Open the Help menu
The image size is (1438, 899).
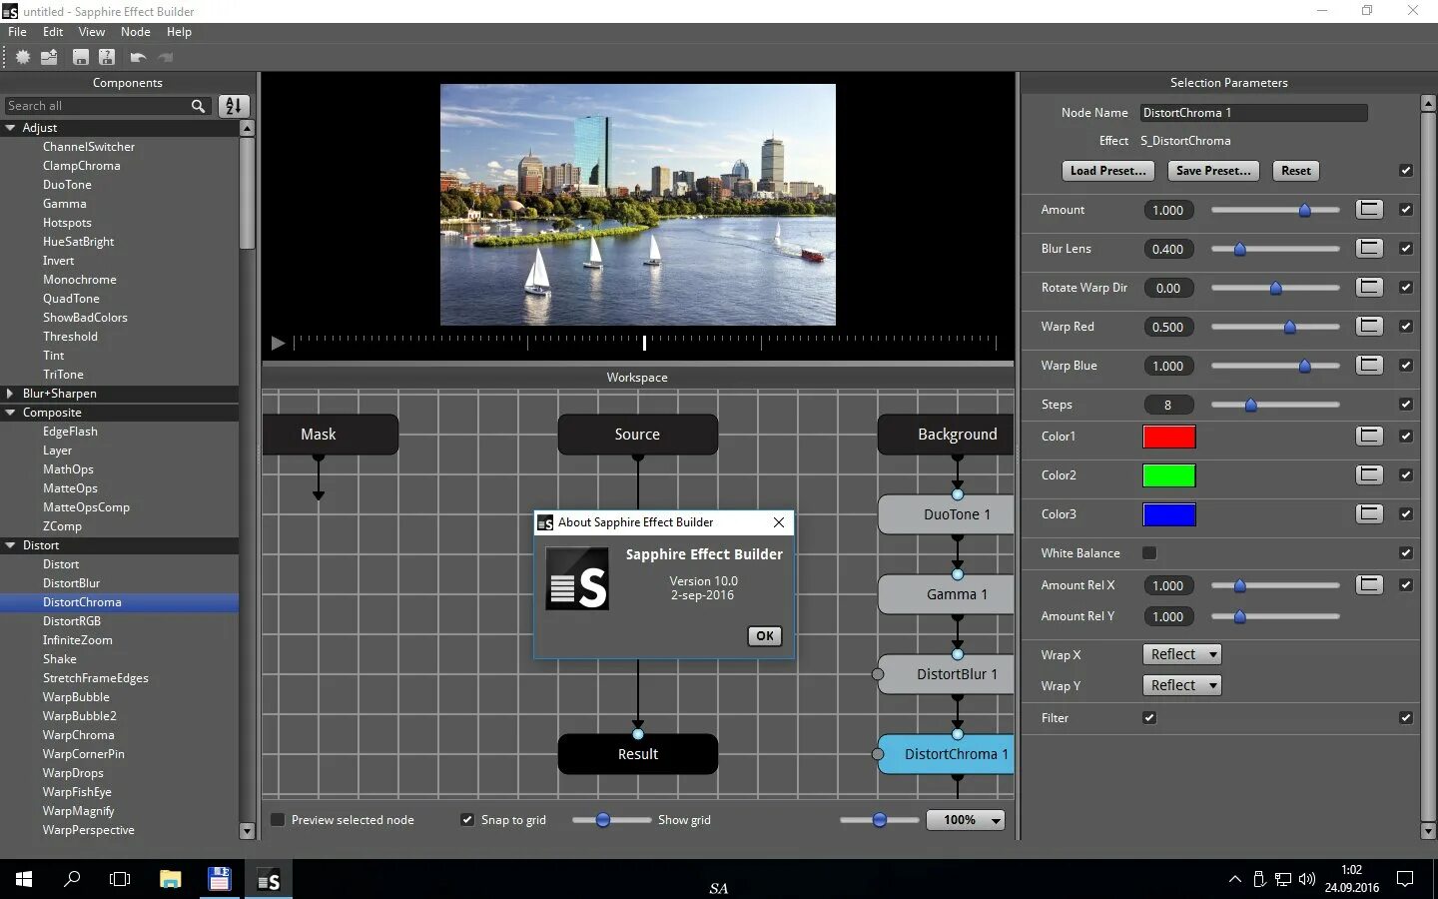pos(179,32)
